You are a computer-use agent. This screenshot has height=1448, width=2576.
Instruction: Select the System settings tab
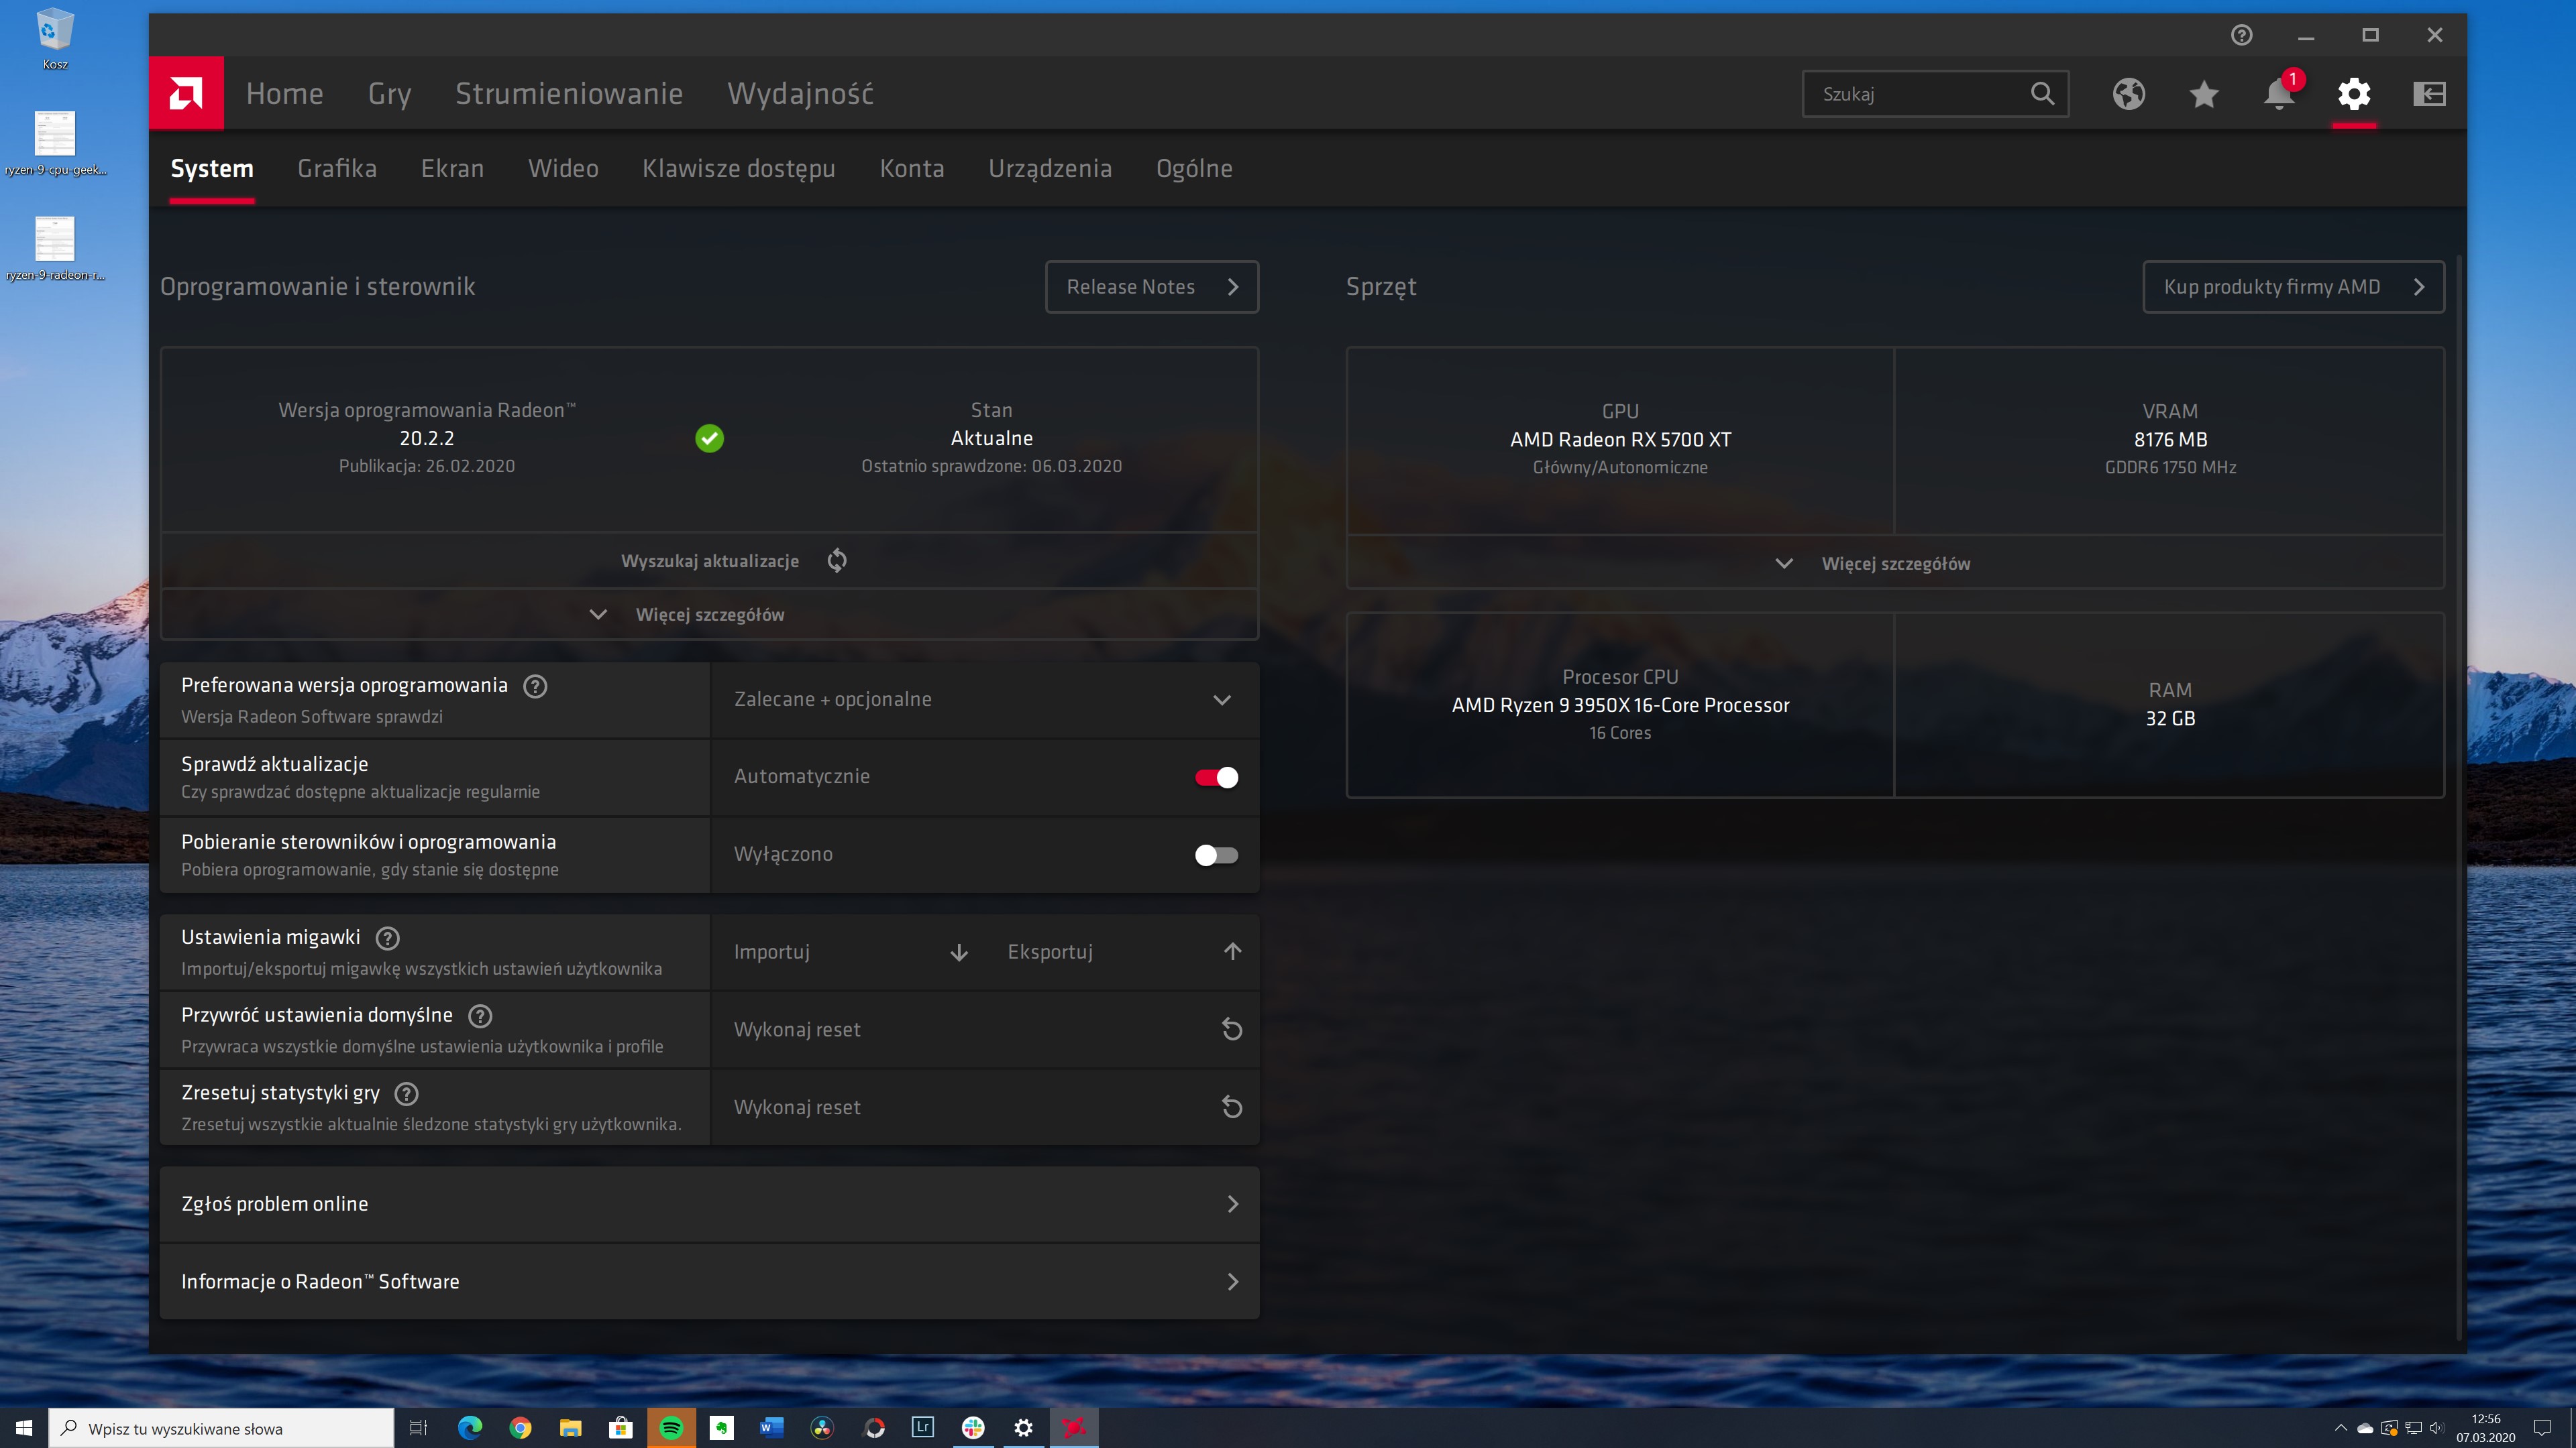point(212,169)
